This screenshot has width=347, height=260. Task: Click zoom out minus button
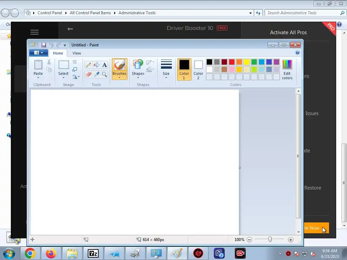click(x=249, y=240)
